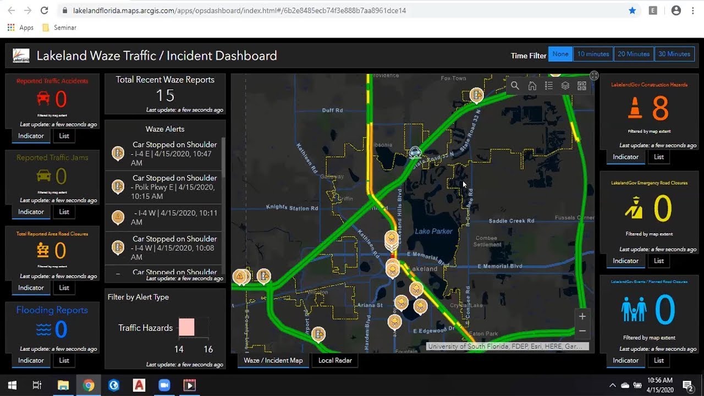Open the basemap gallery
The width and height of the screenshot is (704, 396).
point(581,86)
